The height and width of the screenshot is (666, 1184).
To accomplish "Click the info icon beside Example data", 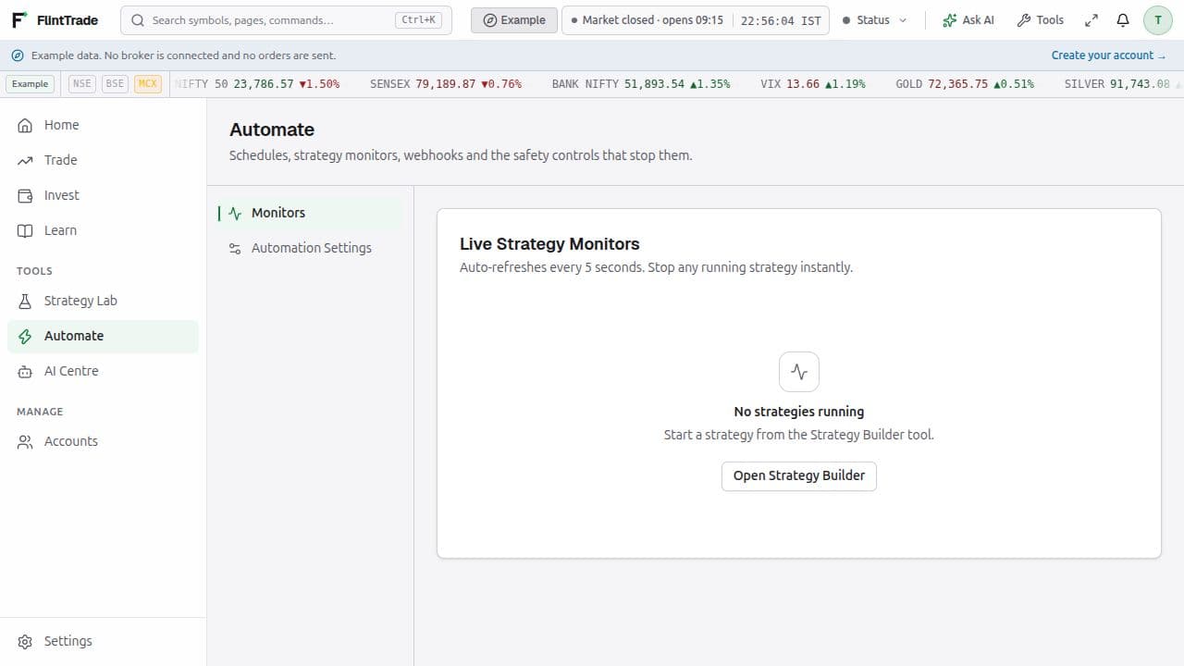I will (x=18, y=55).
